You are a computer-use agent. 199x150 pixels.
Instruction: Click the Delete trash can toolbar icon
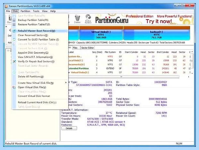(x=77, y=19)
